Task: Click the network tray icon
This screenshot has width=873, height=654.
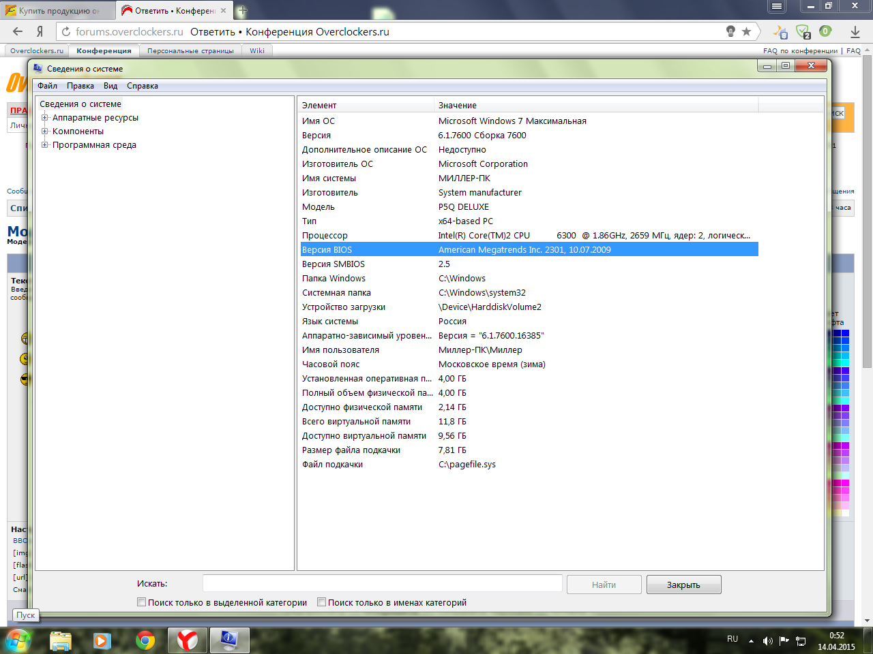Action: tap(801, 640)
